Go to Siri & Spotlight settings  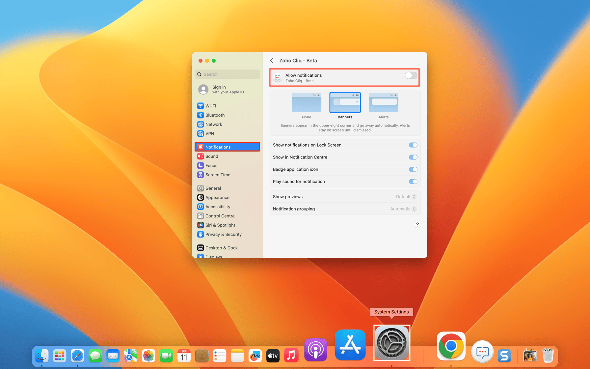(x=227, y=225)
